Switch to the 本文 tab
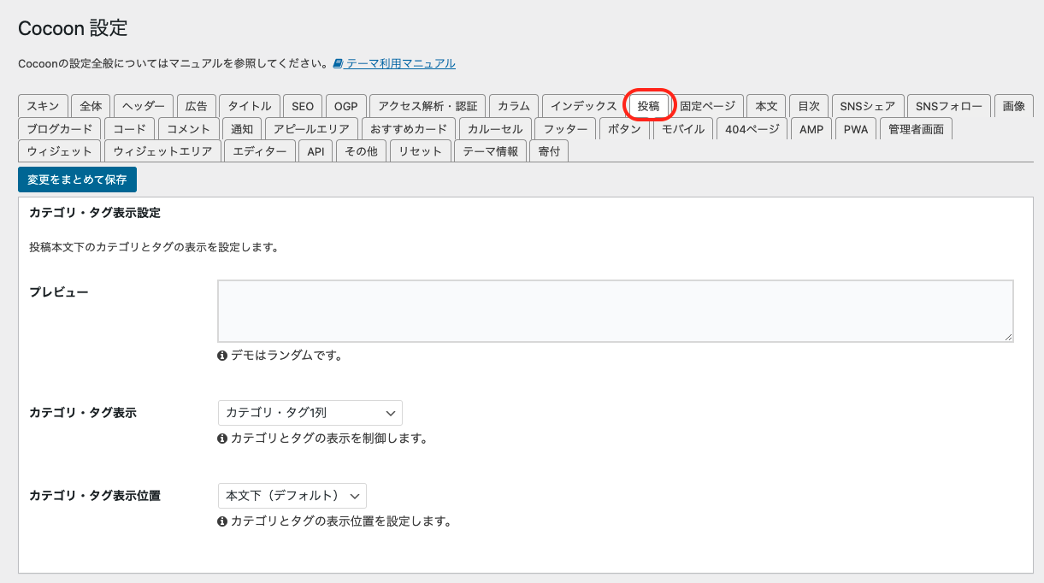The height and width of the screenshot is (583, 1044). point(766,106)
